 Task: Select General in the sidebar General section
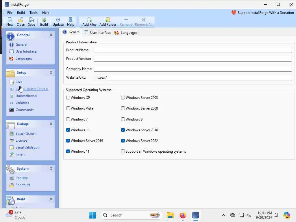click(x=21, y=45)
